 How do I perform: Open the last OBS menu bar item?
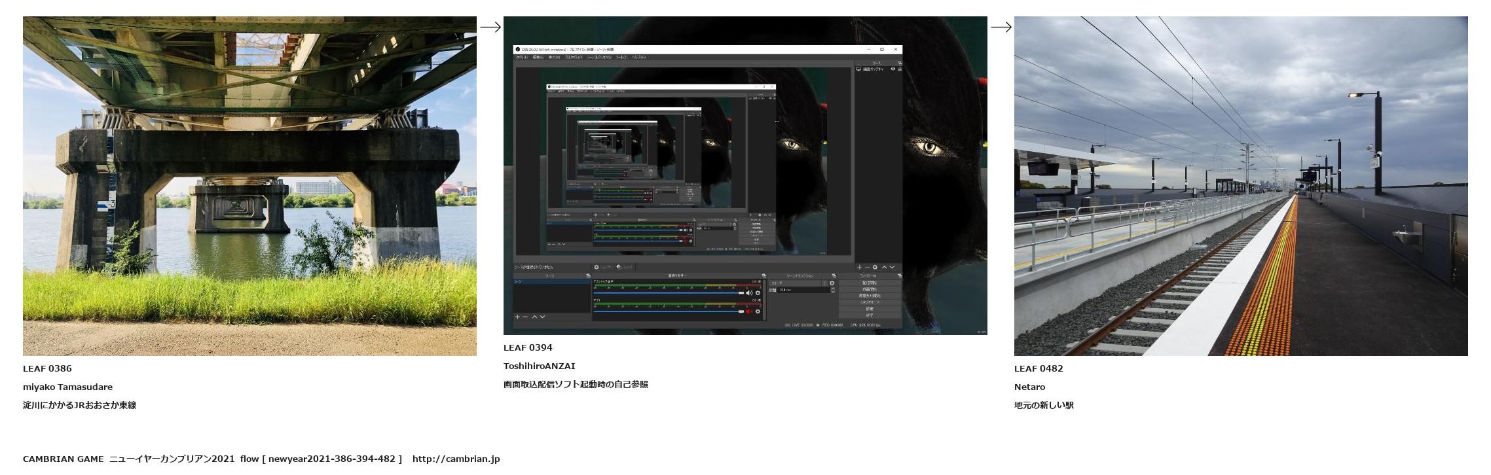(638, 58)
